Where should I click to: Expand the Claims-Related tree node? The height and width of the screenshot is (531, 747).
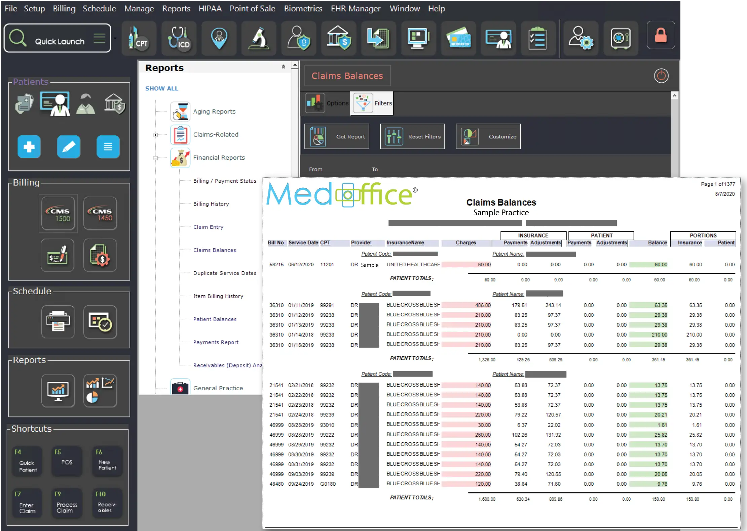[155, 135]
